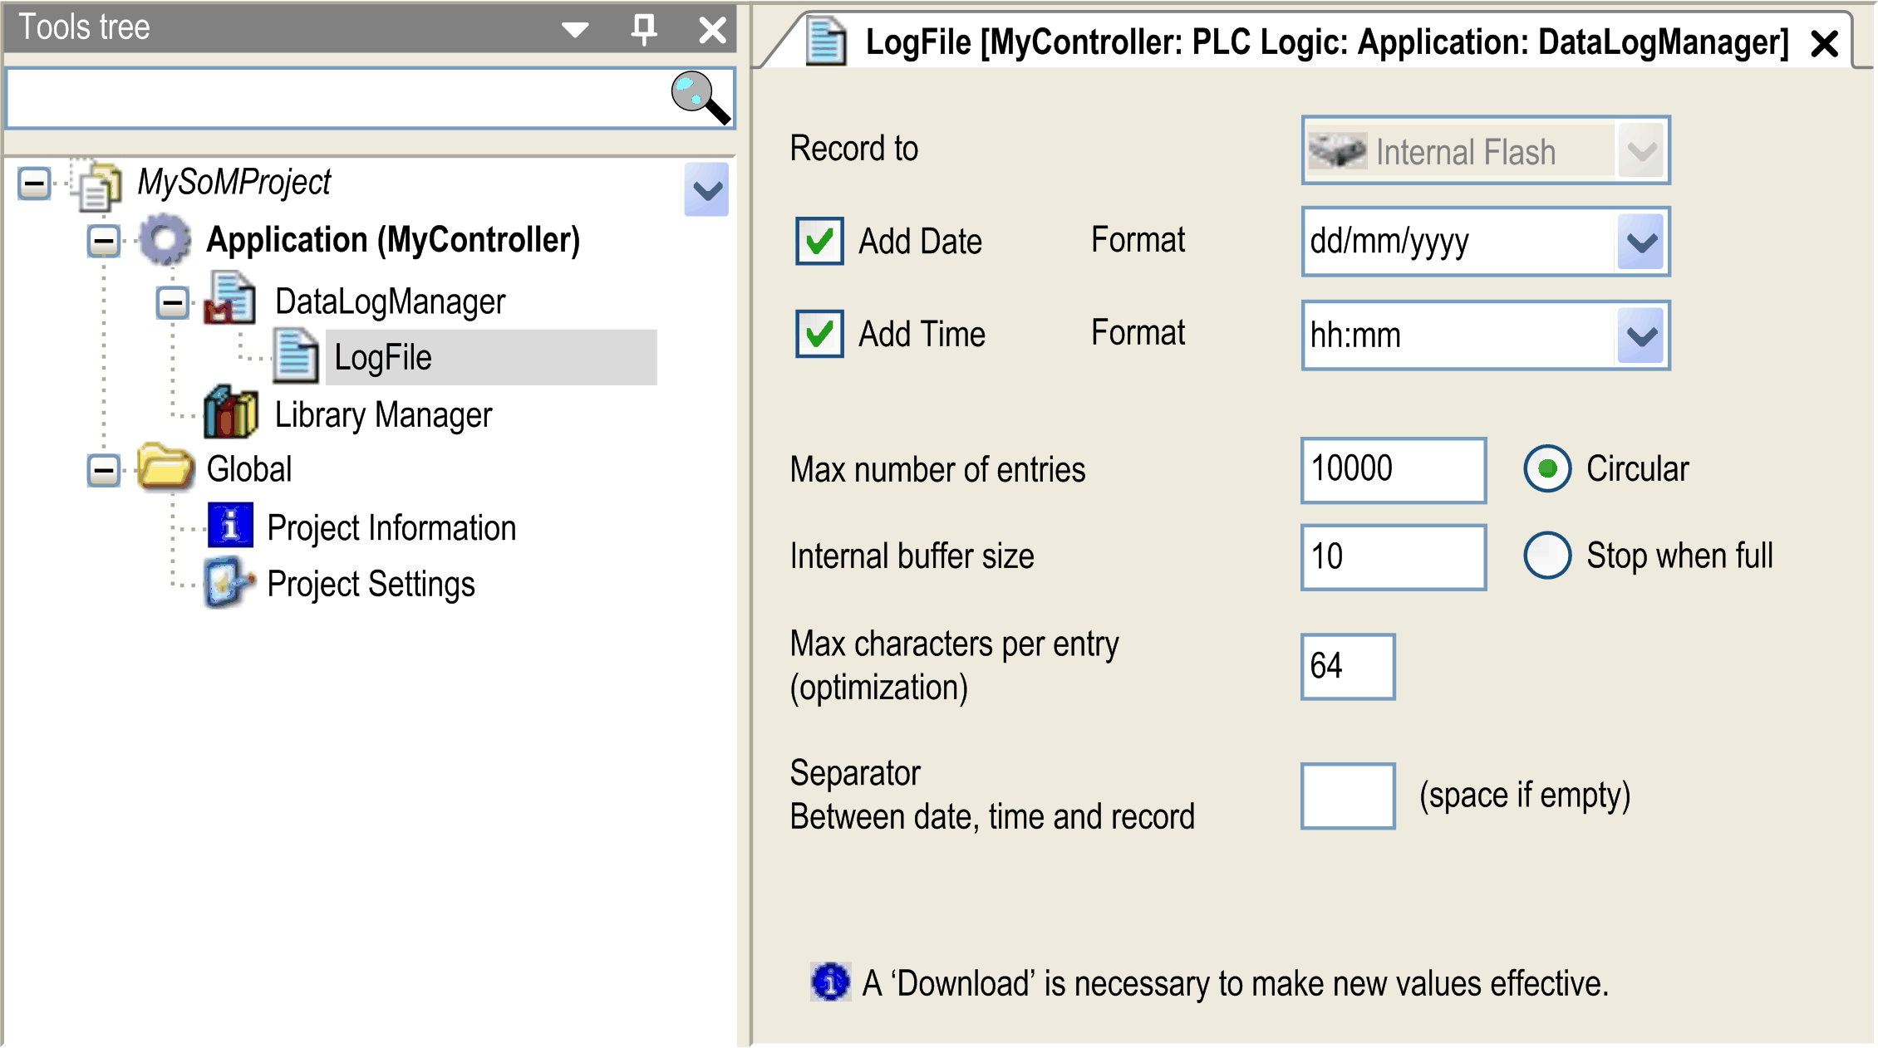This screenshot has width=1878, height=1048.
Task: Pin the Tools tree panel
Action: [643, 28]
